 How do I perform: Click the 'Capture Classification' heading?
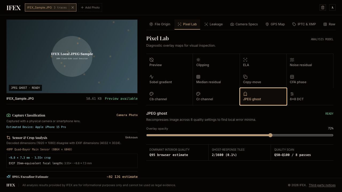coord(29,115)
